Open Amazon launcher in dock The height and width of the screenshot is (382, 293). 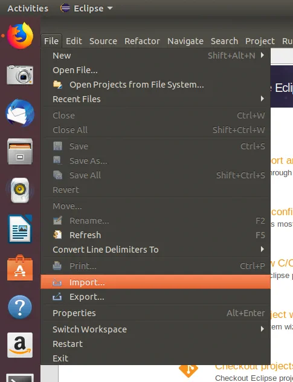pos(20,345)
